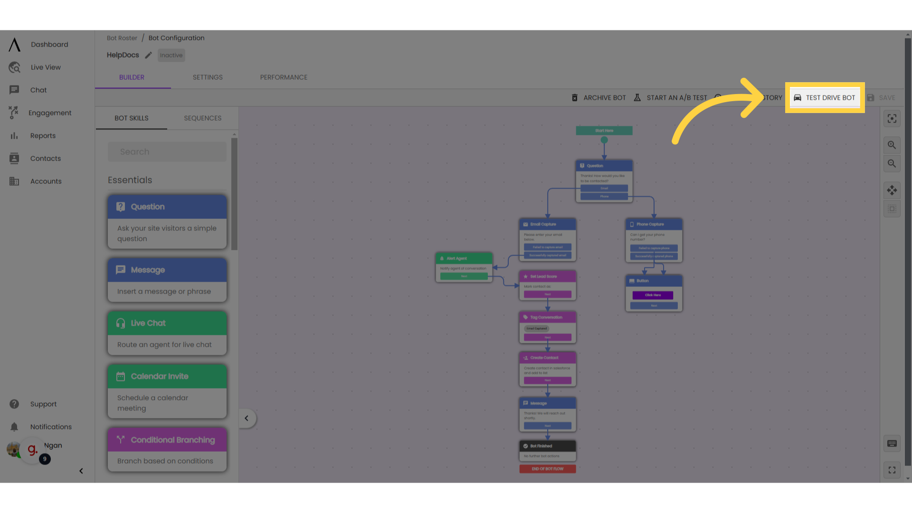
Task: Select the Message skill card
Action: [x=167, y=280]
